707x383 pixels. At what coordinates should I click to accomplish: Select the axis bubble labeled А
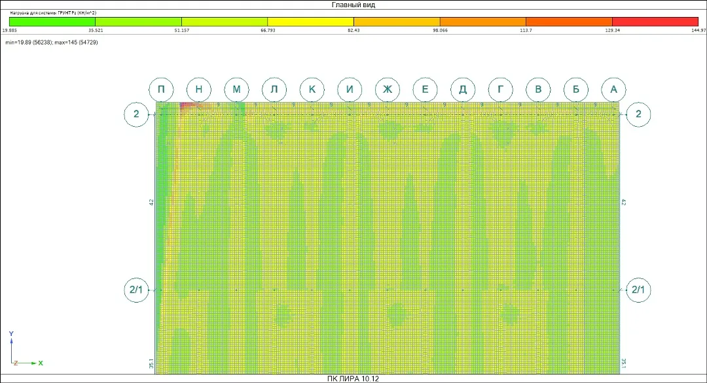click(x=613, y=89)
